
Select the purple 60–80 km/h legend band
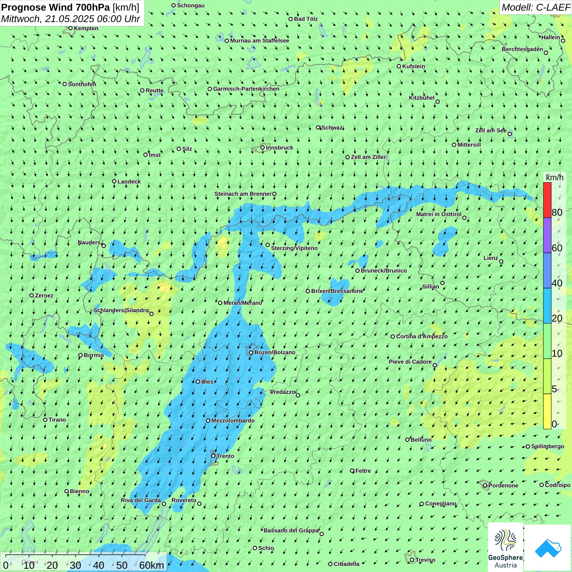[x=547, y=235]
